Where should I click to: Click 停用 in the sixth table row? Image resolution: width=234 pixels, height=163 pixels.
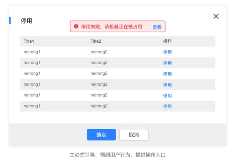click(x=167, y=106)
